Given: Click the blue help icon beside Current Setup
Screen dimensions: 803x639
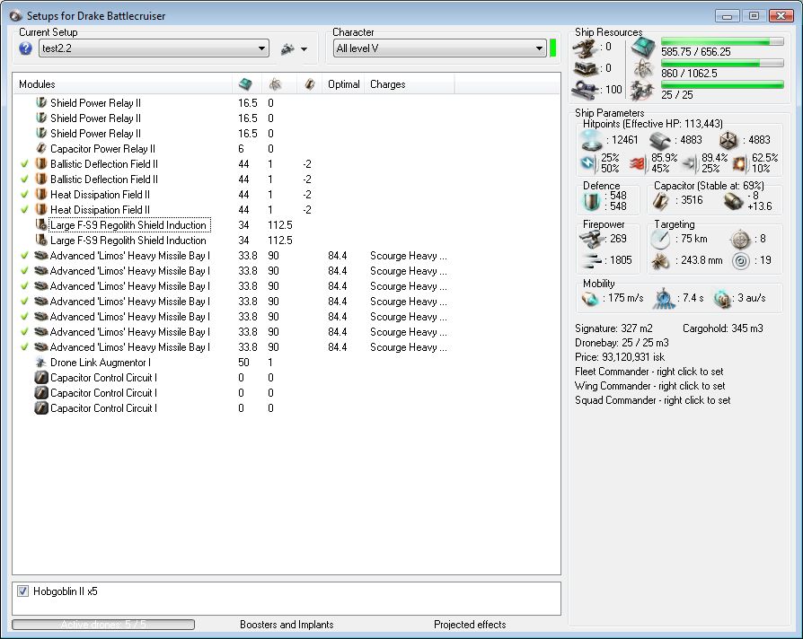Looking at the screenshot, I should (25, 48).
